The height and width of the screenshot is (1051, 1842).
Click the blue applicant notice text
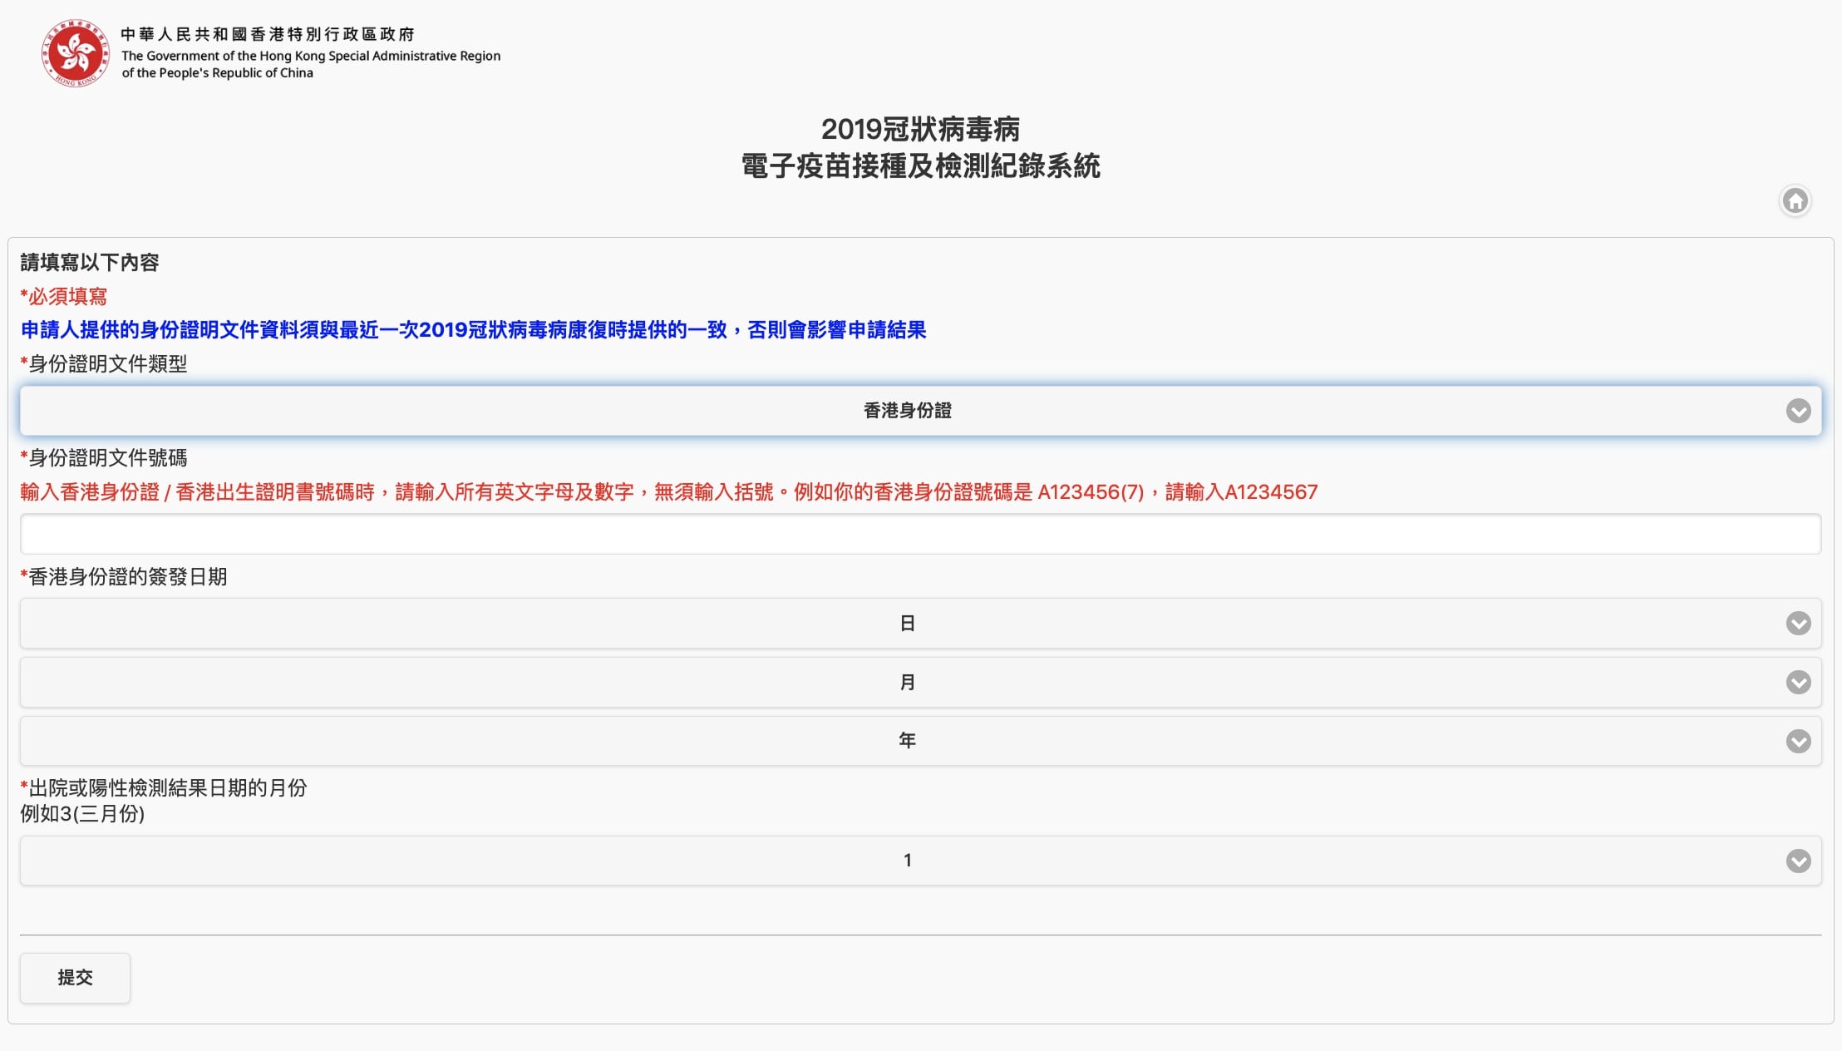(473, 330)
